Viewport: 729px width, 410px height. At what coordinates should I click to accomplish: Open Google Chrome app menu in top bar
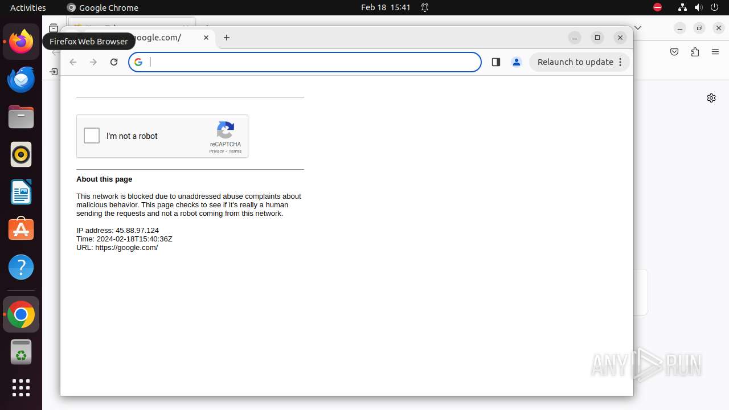click(103, 7)
